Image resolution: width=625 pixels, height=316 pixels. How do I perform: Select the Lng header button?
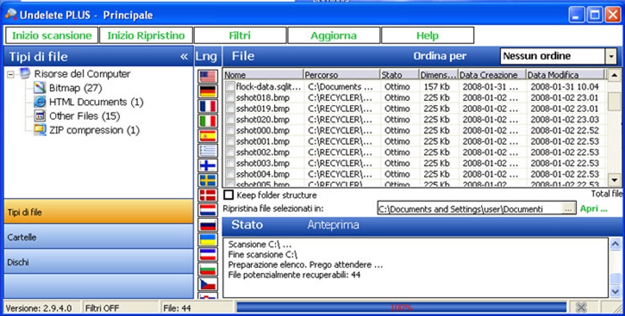click(207, 56)
